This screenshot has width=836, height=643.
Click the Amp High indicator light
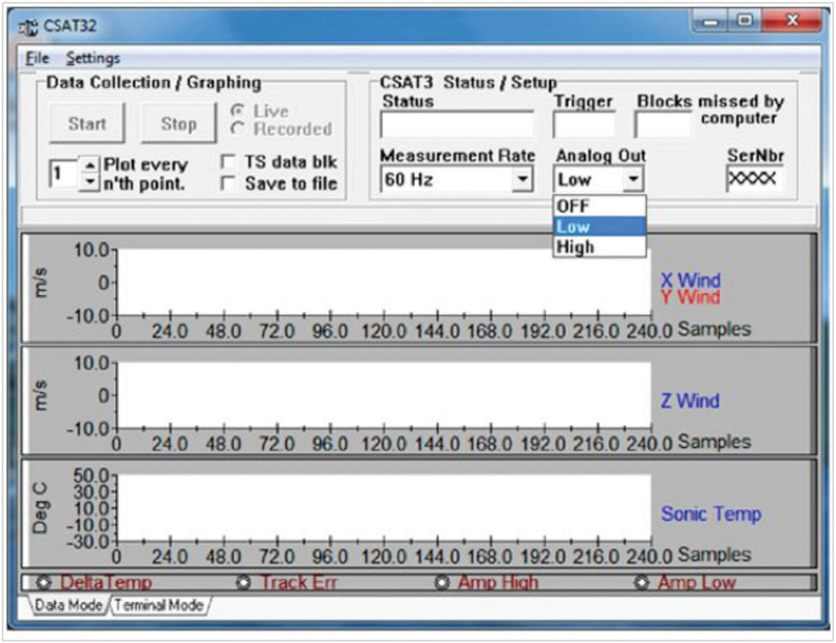442,583
